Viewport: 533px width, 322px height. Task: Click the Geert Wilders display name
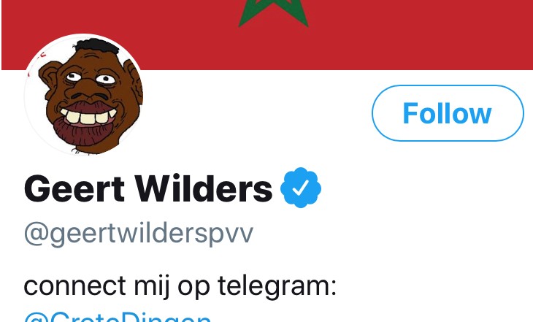(148, 188)
